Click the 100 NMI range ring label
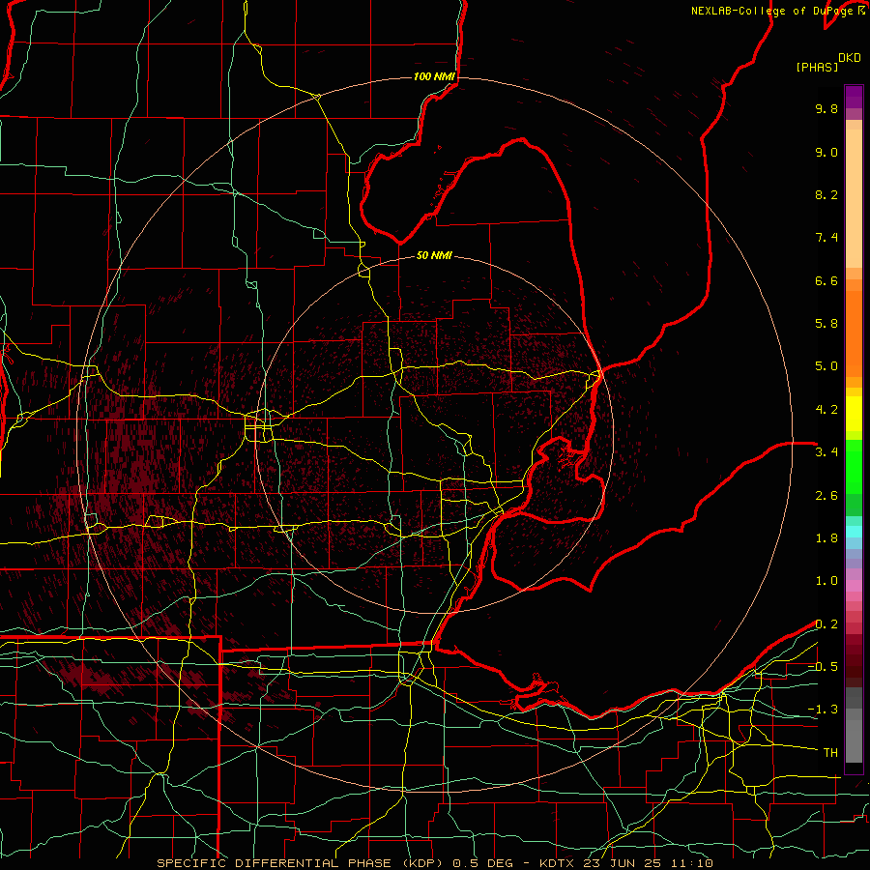870x870 pixels. tap(434, 76)
